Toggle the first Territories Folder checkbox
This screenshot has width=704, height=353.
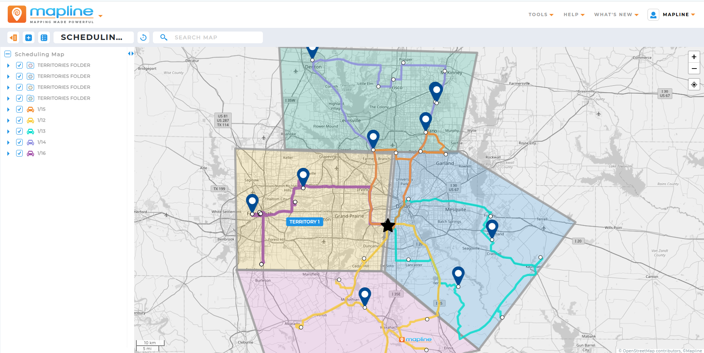(19, 65)
